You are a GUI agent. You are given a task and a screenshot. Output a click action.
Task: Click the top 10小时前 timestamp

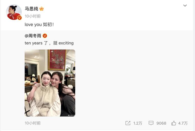(x=33, y=16)
